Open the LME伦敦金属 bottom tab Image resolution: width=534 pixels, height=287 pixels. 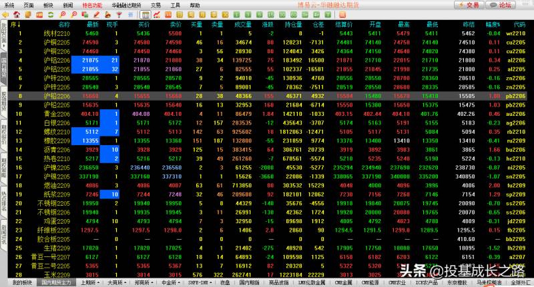[x=312, y=282]
